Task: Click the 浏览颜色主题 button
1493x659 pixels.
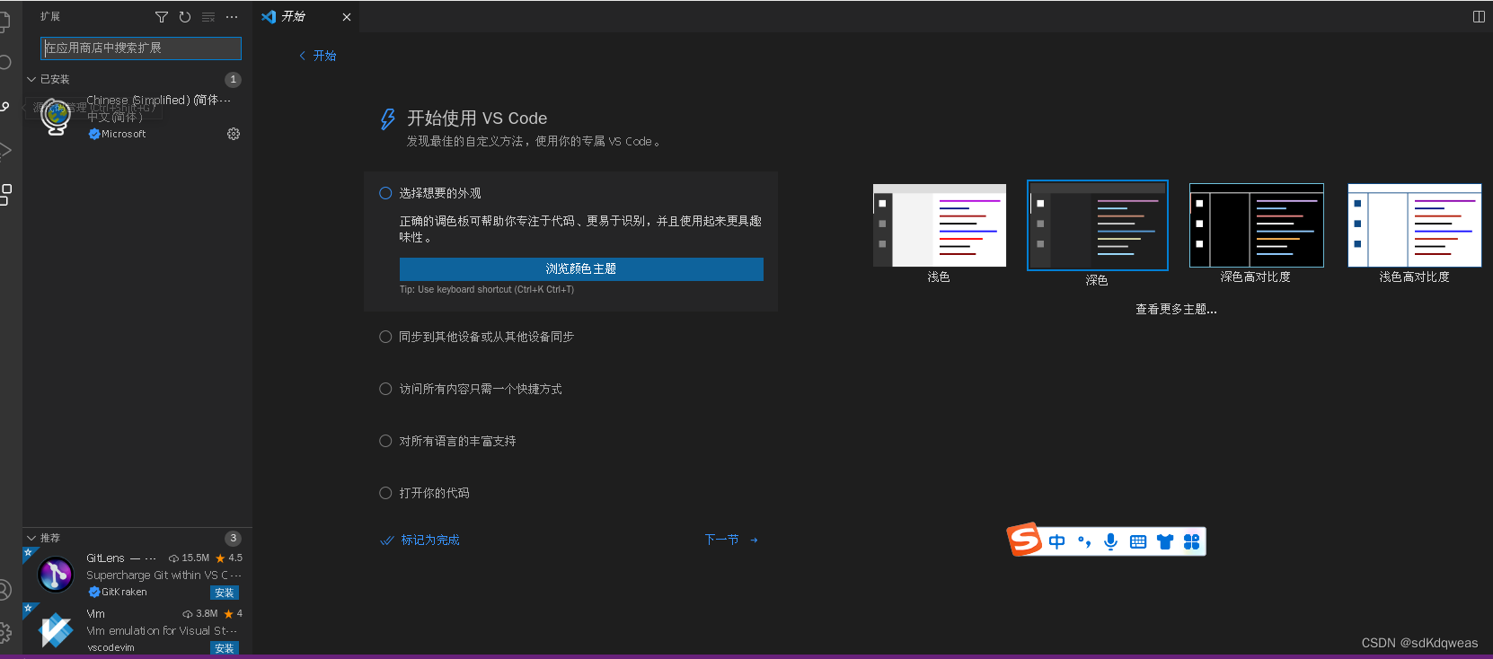Action: click(x=581, y=269)
